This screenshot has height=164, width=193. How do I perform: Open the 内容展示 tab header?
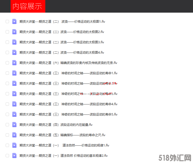point(28,6)
